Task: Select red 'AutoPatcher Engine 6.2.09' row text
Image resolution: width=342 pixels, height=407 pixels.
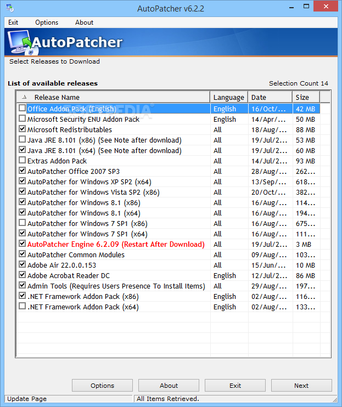Action: click(x=116, y=244)
